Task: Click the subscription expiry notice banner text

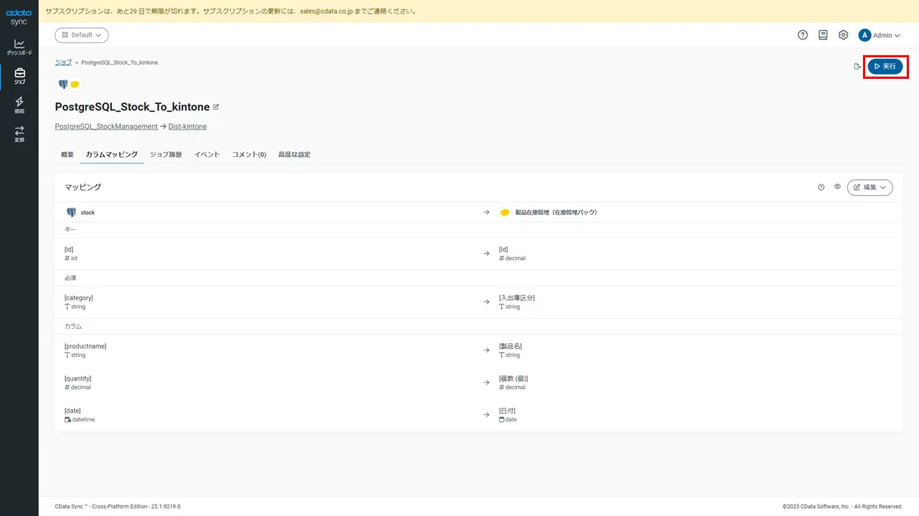Action: 230,11
